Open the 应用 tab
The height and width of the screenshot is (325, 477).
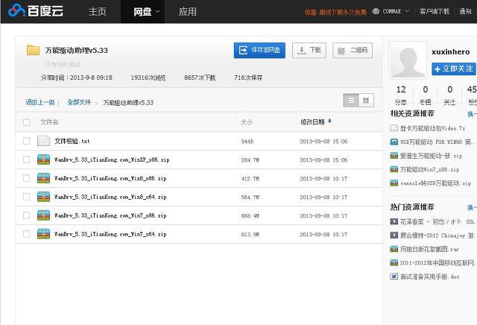(187, 12)
